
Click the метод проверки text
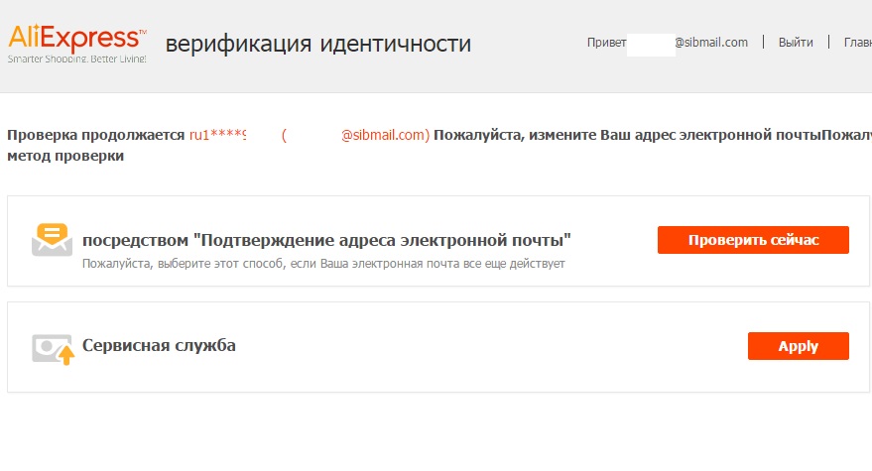[x=65, y=156]
